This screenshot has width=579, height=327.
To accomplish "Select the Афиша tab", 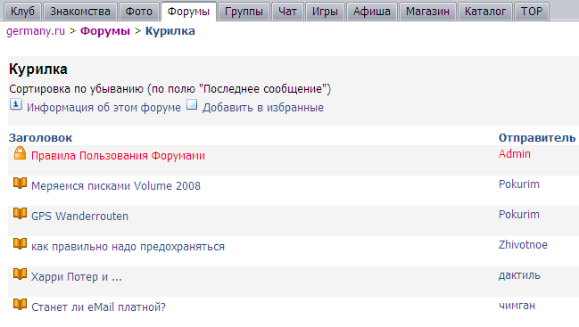I will [x=371, y=12].
